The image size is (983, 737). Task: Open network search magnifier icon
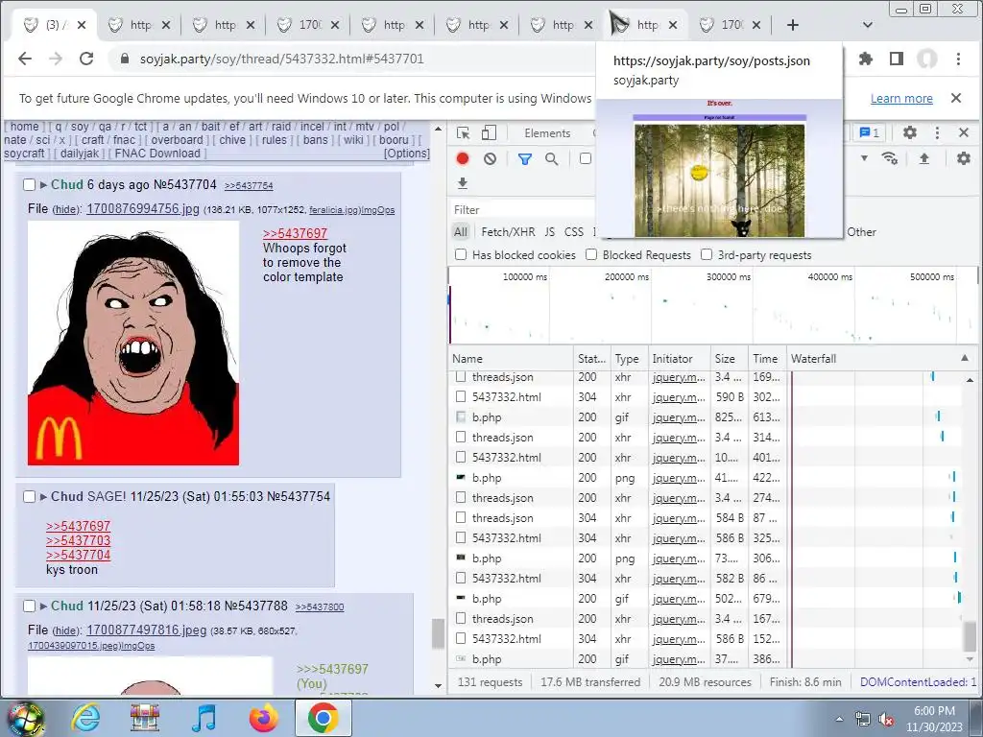point(552,159)
